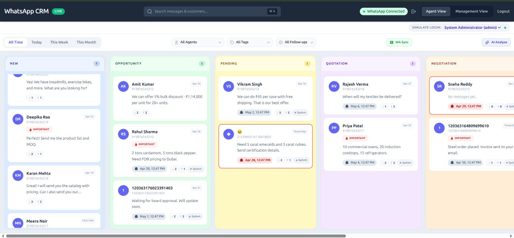Click the WA Sync button
514x238 pixels.
[x=399, y=42]
